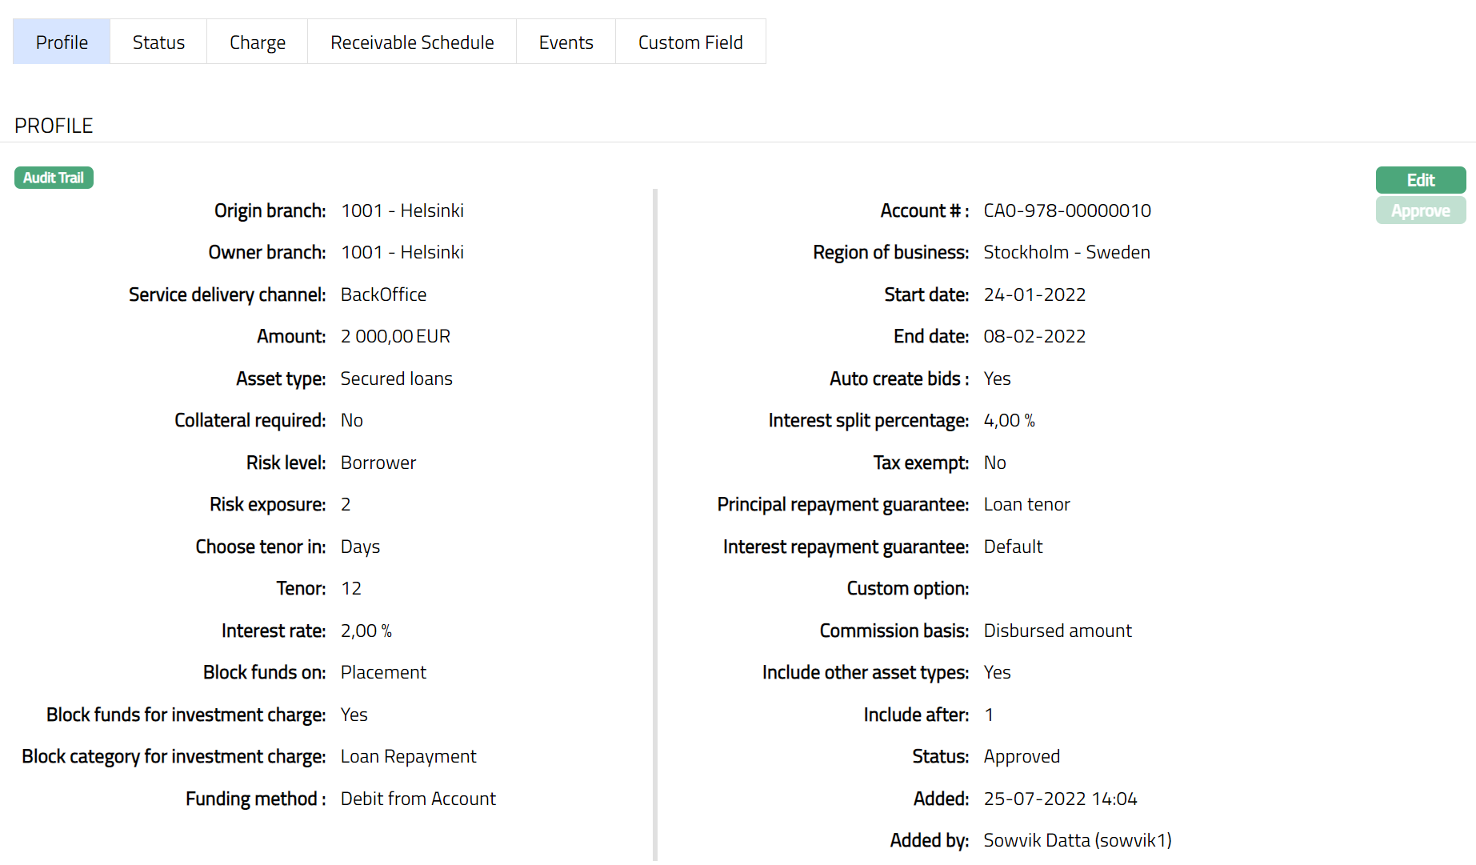Click the amount value 2 000,00 EUR
This screenshot has height=865, width=1476.
tap(395, 337)
